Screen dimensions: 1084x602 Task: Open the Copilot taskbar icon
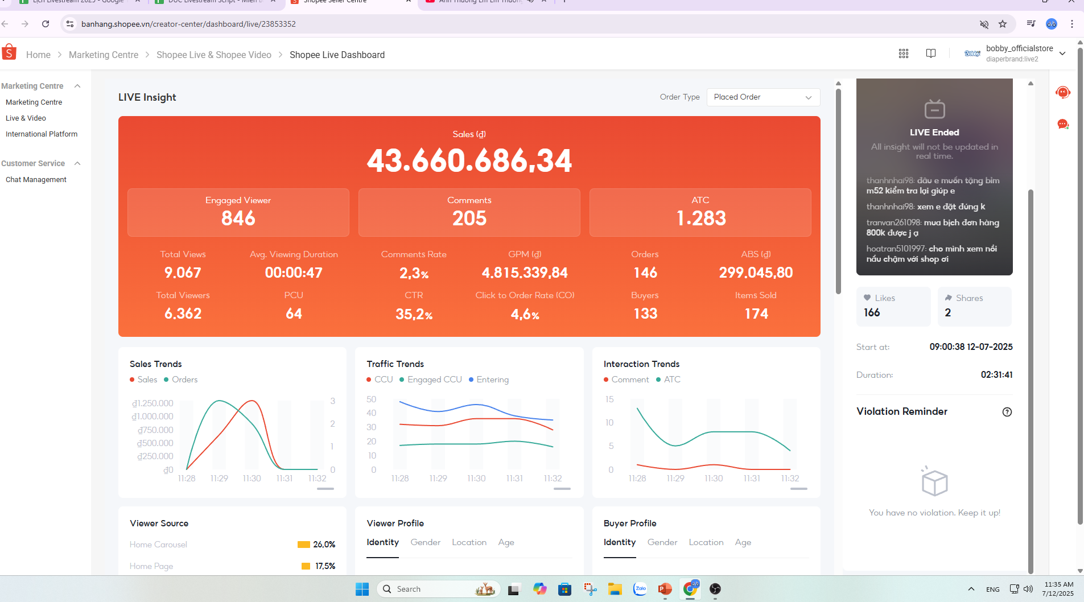(x=539, y=589)
